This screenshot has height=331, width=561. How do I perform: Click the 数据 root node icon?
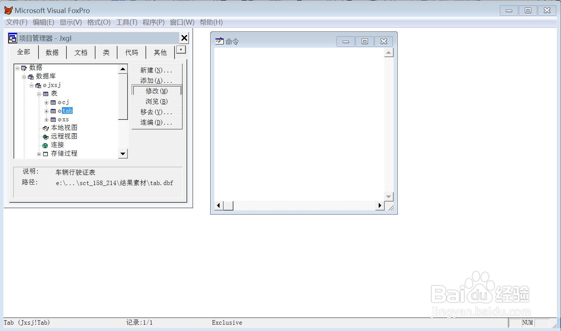[x=24, y=68]
